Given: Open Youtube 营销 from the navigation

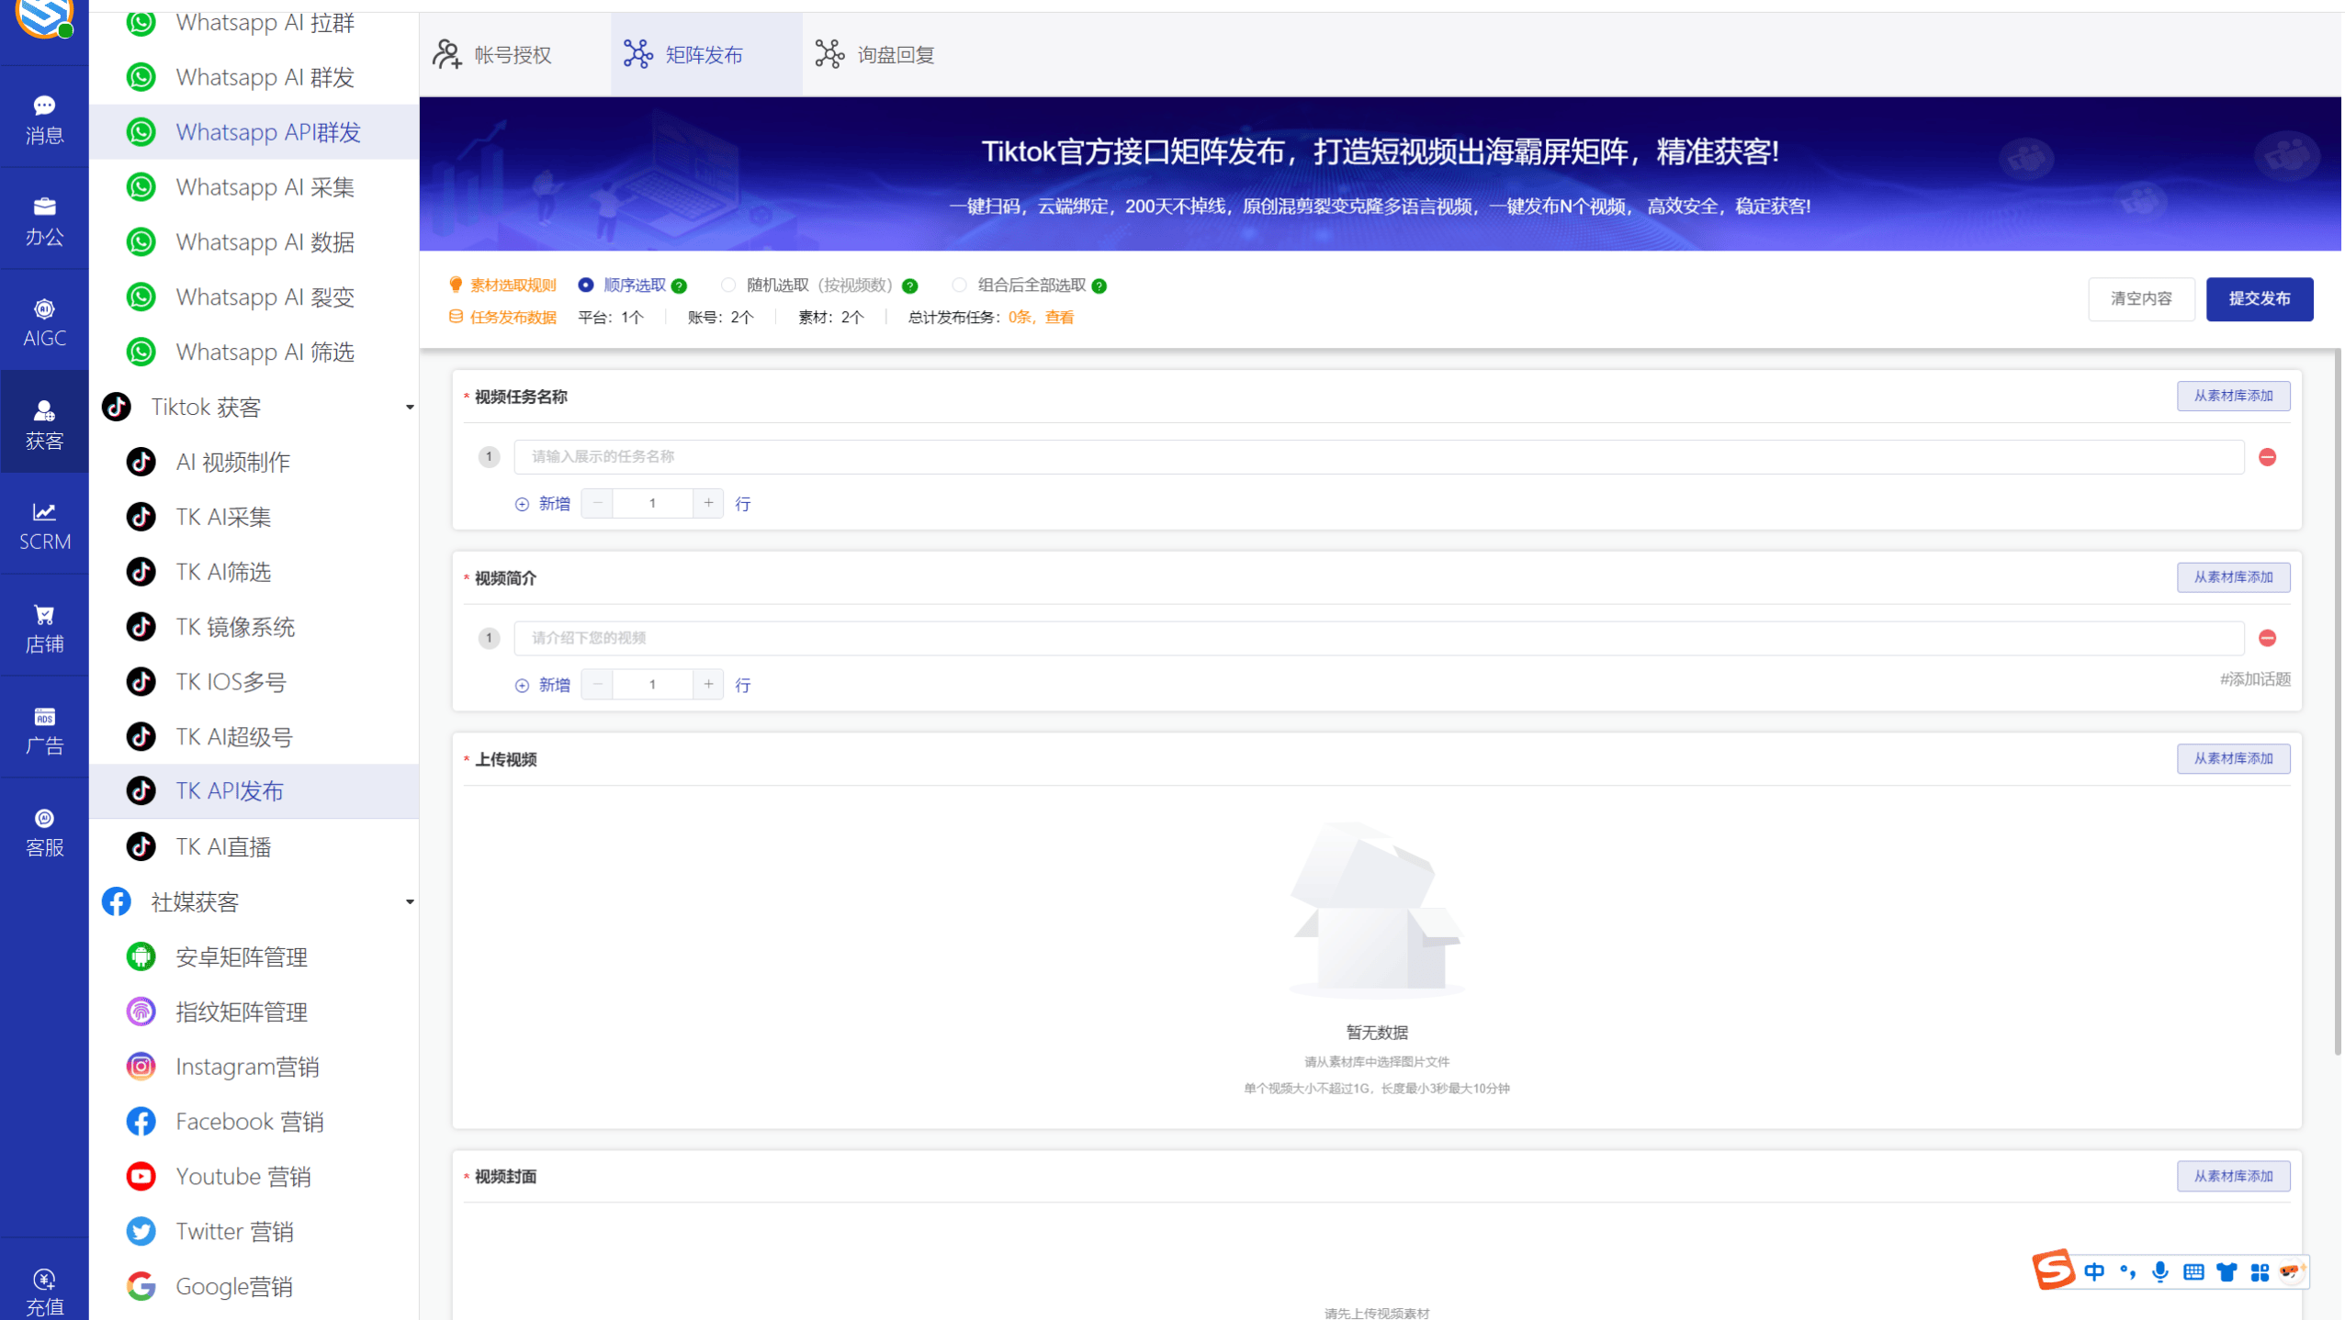Looking at the screenshot, I should click(x=242, y=1176).
